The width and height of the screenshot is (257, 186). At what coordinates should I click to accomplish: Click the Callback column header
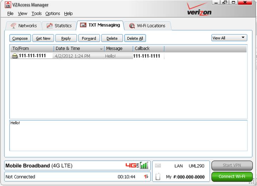[148, 49]
